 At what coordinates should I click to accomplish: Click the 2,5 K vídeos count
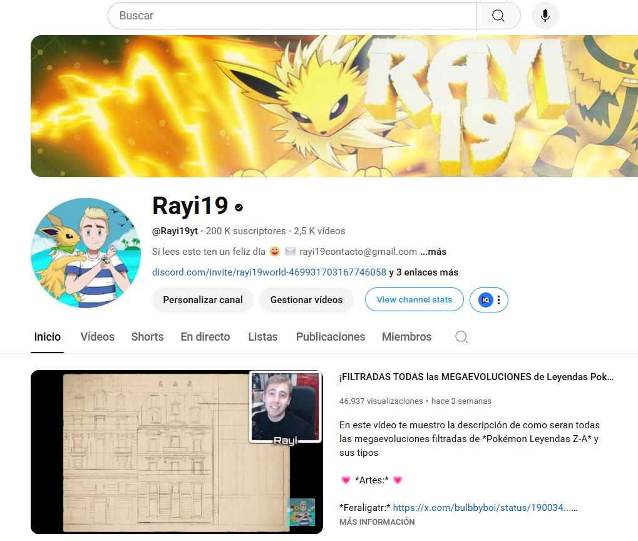click(x=319, y=231)
